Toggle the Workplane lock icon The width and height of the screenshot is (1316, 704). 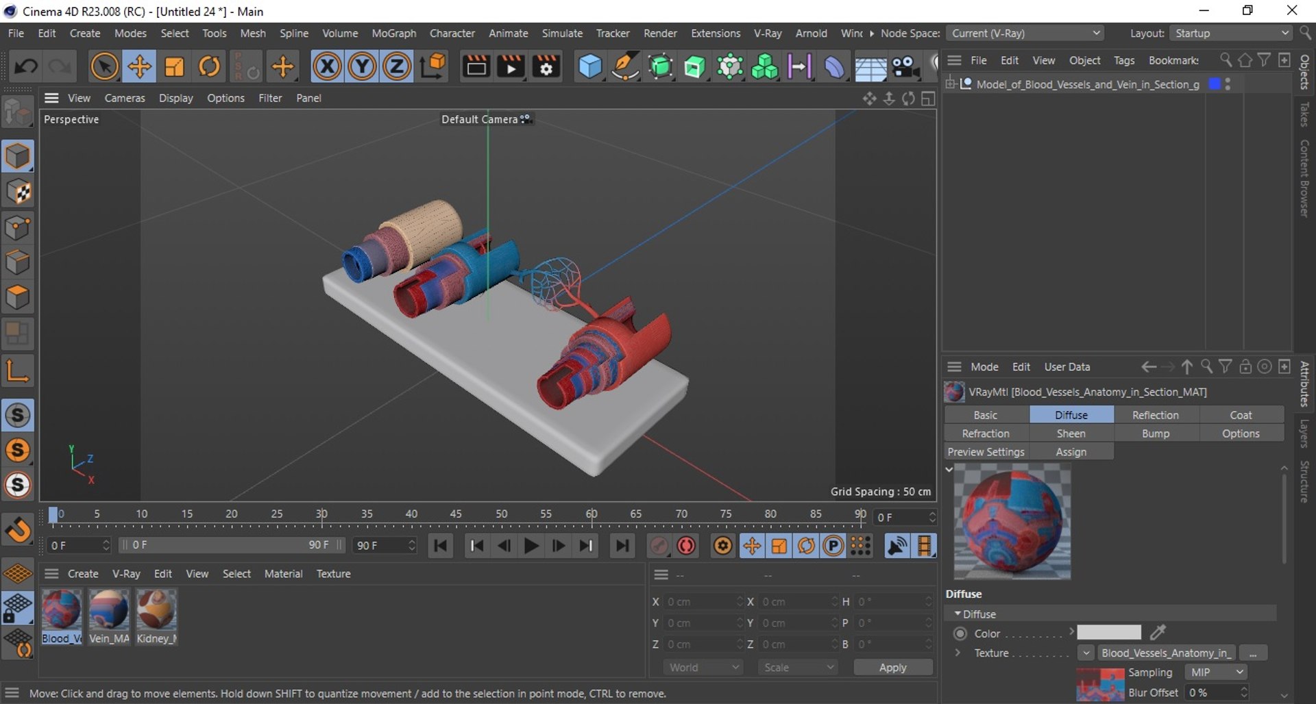(18, 607)
